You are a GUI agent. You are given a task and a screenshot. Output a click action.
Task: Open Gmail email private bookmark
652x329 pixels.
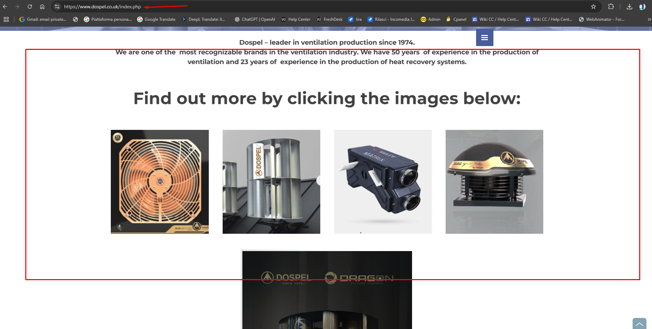click(43, 19)
